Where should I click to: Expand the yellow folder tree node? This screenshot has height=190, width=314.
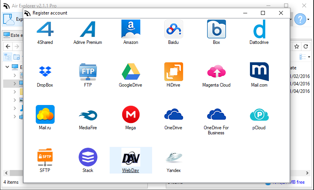[x=15, y=92]
